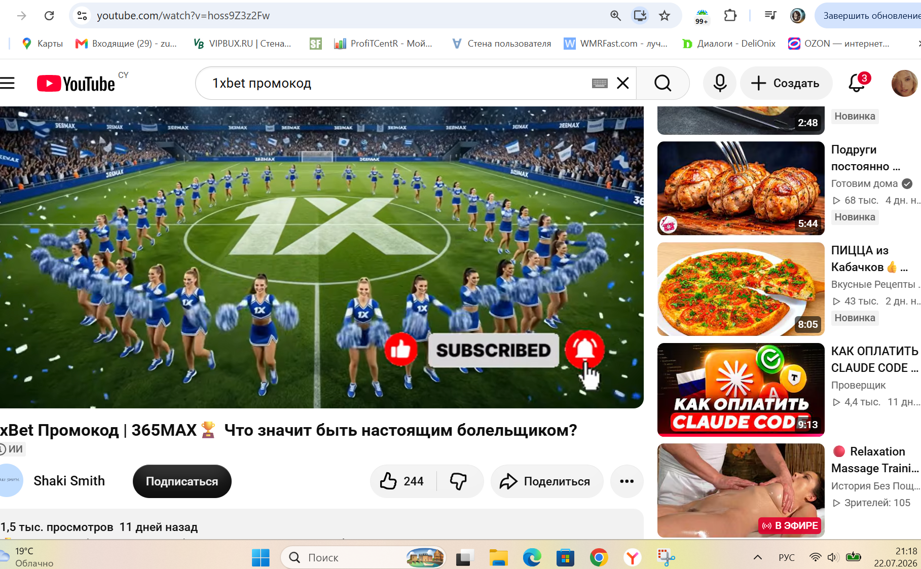Viewport: 921px width, 569px height.
Task: Install the app via address bar install icon
Action: coord(640,16)
